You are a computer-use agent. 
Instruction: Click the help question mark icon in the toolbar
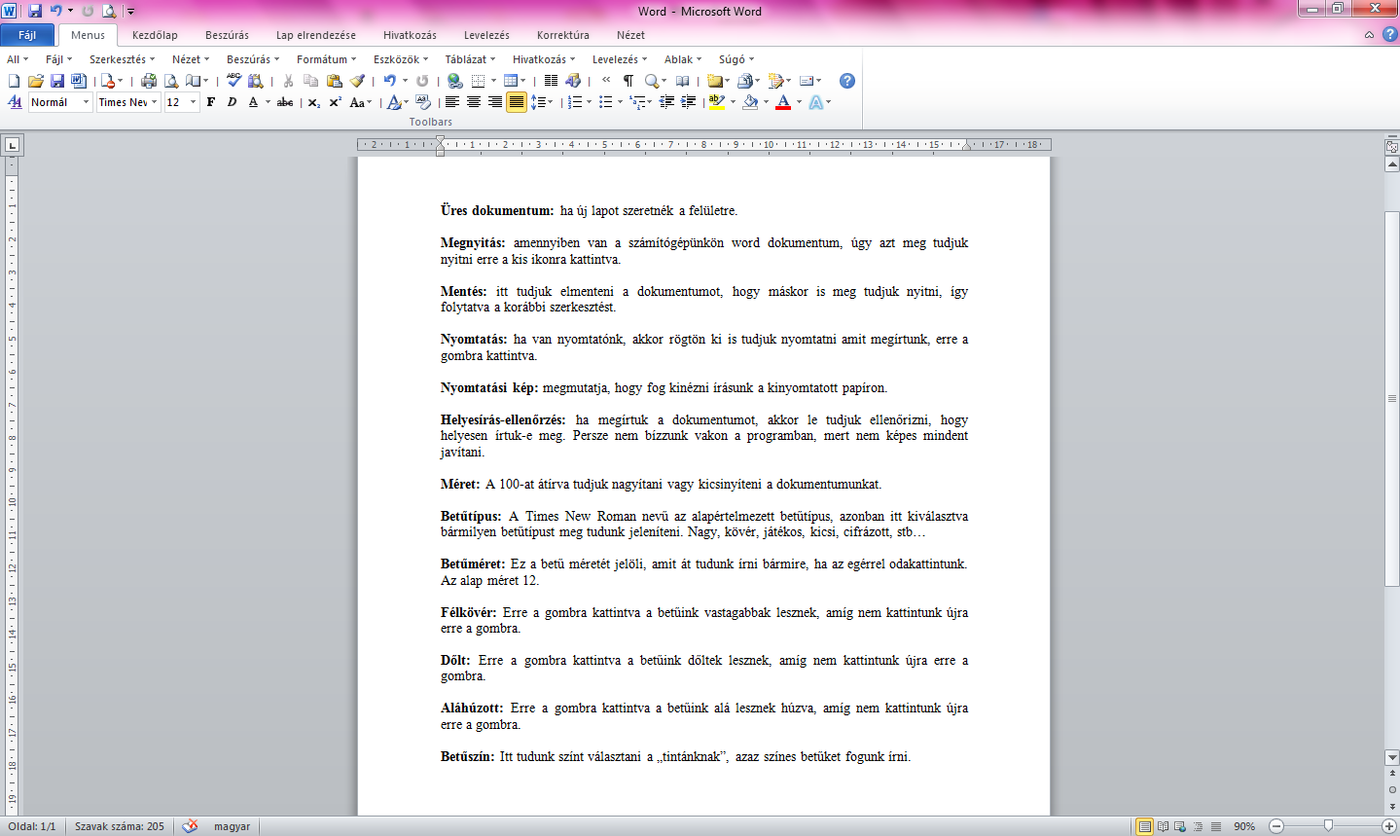[x=847, y=81]
